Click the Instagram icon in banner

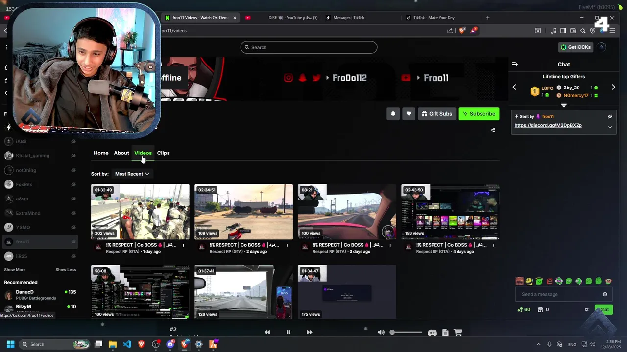pyautogui.click(x=289, y=78)
